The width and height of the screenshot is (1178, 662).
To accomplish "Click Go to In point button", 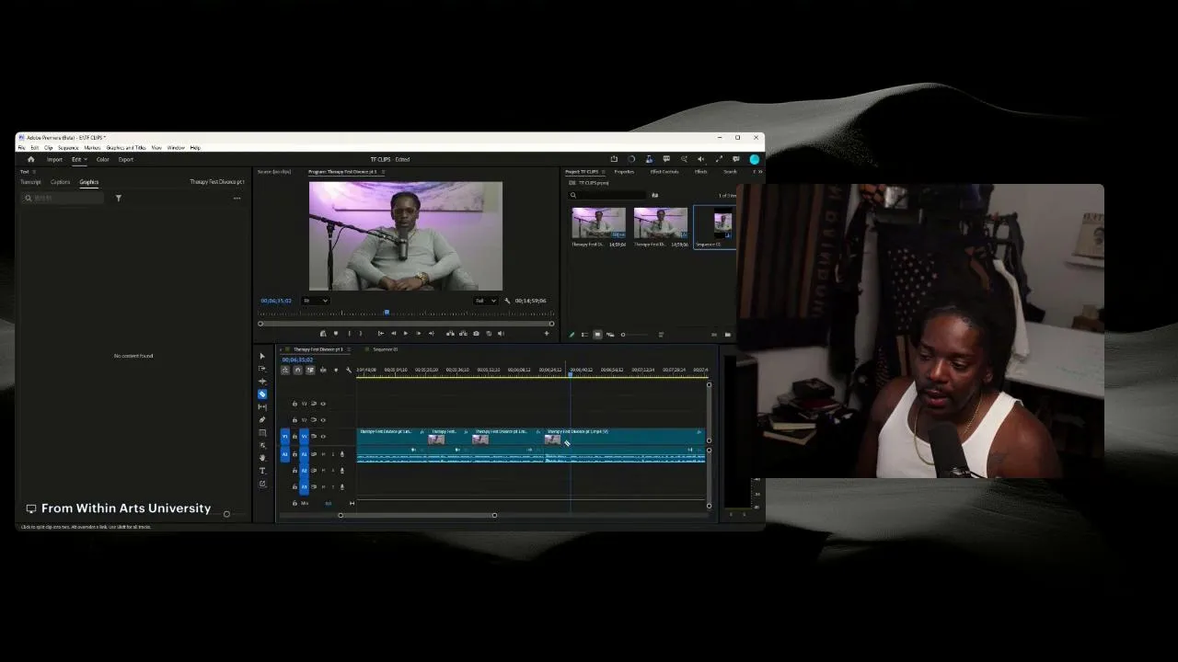I will tap(381, 334).
